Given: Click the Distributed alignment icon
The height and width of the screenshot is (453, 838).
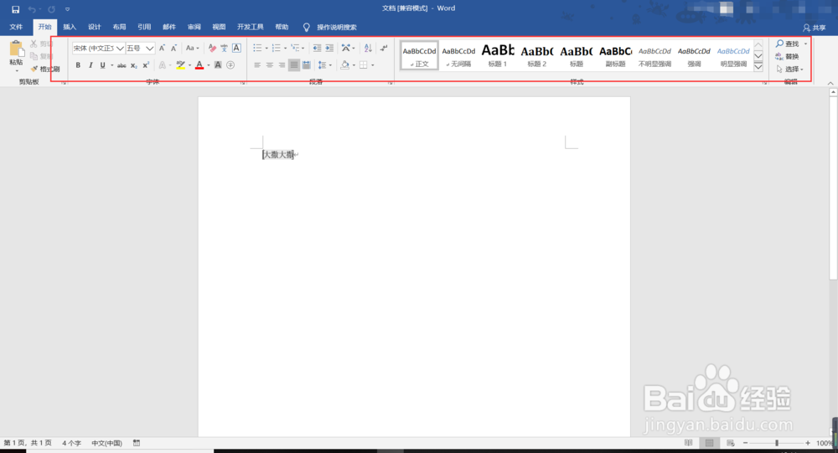Looking at the screenshot, I should click(306, 65).
